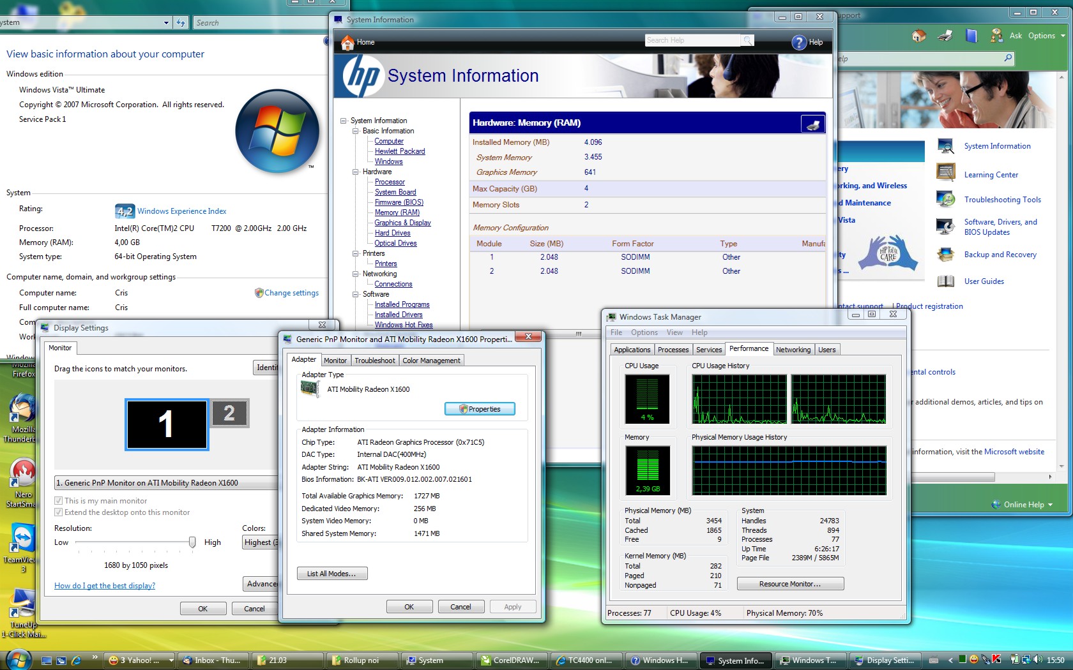The image size is (1073, 670).
Task: Select monitor 1 thumbnail in Display Settings
Action: pyautogui.click(x=167, y=424)
